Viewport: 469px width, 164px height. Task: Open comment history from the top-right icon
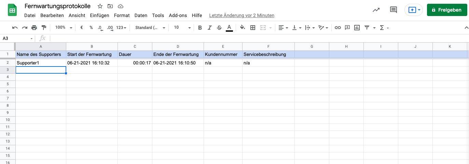click(394, 10)
